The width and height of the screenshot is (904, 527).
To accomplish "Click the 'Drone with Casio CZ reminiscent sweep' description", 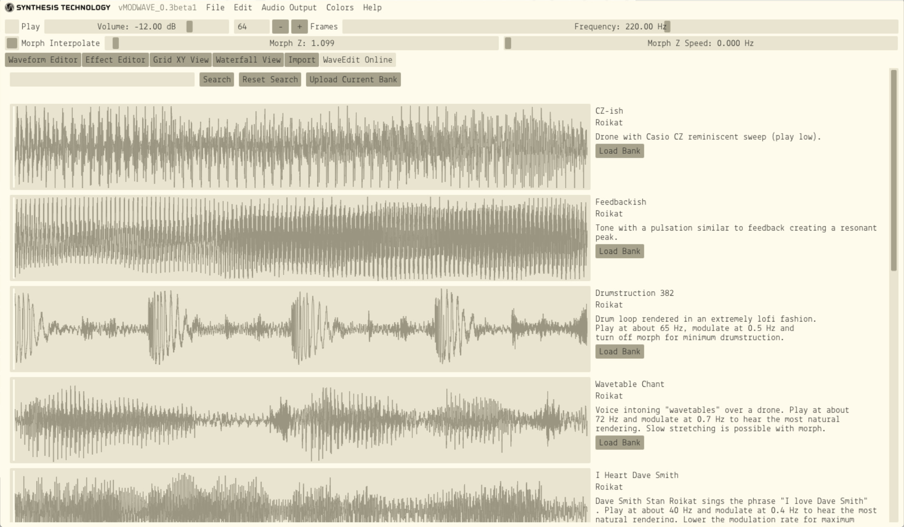I will coord(708,137).
